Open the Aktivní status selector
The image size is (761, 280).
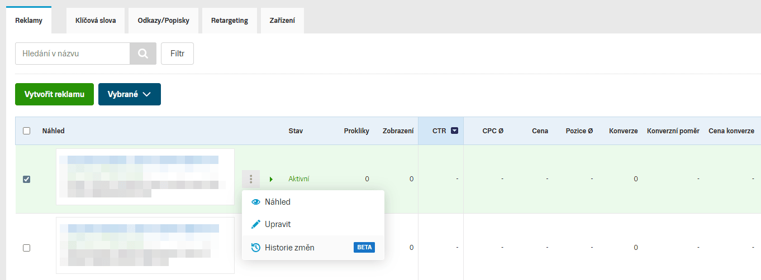tap(298, 179)
